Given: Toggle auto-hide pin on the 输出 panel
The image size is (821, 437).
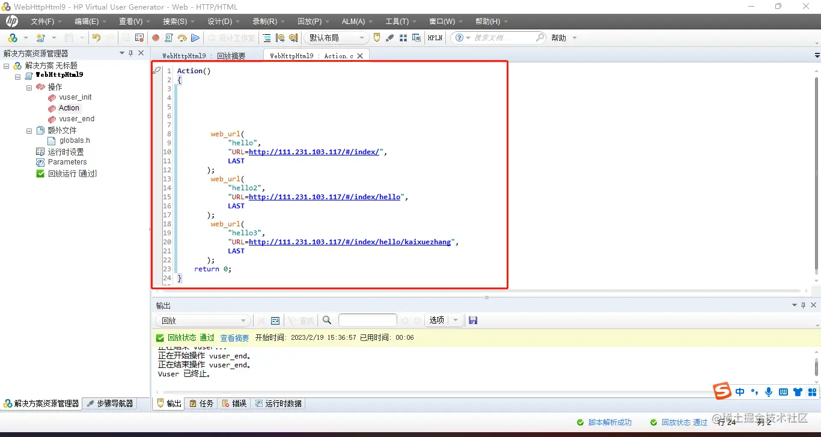Looking at the screenshot, I should pos(802,305).
